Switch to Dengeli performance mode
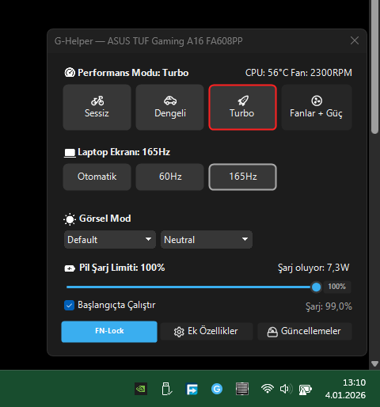Image resolution: width=380 pixels, height=407 pixels. 169,107
